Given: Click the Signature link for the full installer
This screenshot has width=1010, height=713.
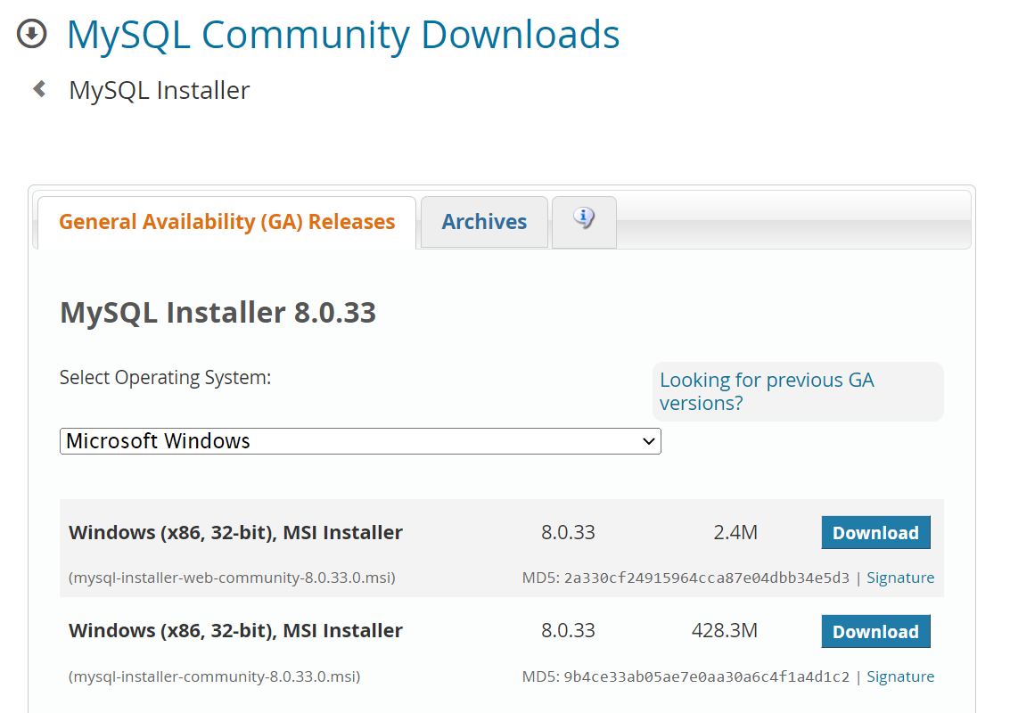Looking at the screenshot, I should tap(900, 676).
